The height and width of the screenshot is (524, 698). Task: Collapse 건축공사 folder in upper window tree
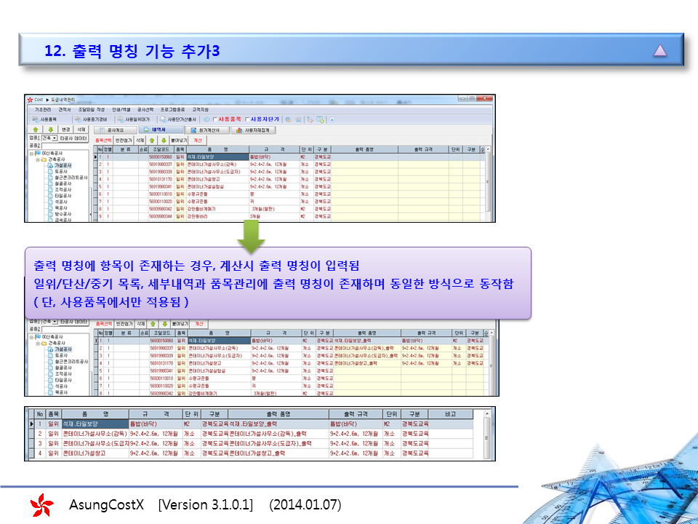tap(38, 159)
